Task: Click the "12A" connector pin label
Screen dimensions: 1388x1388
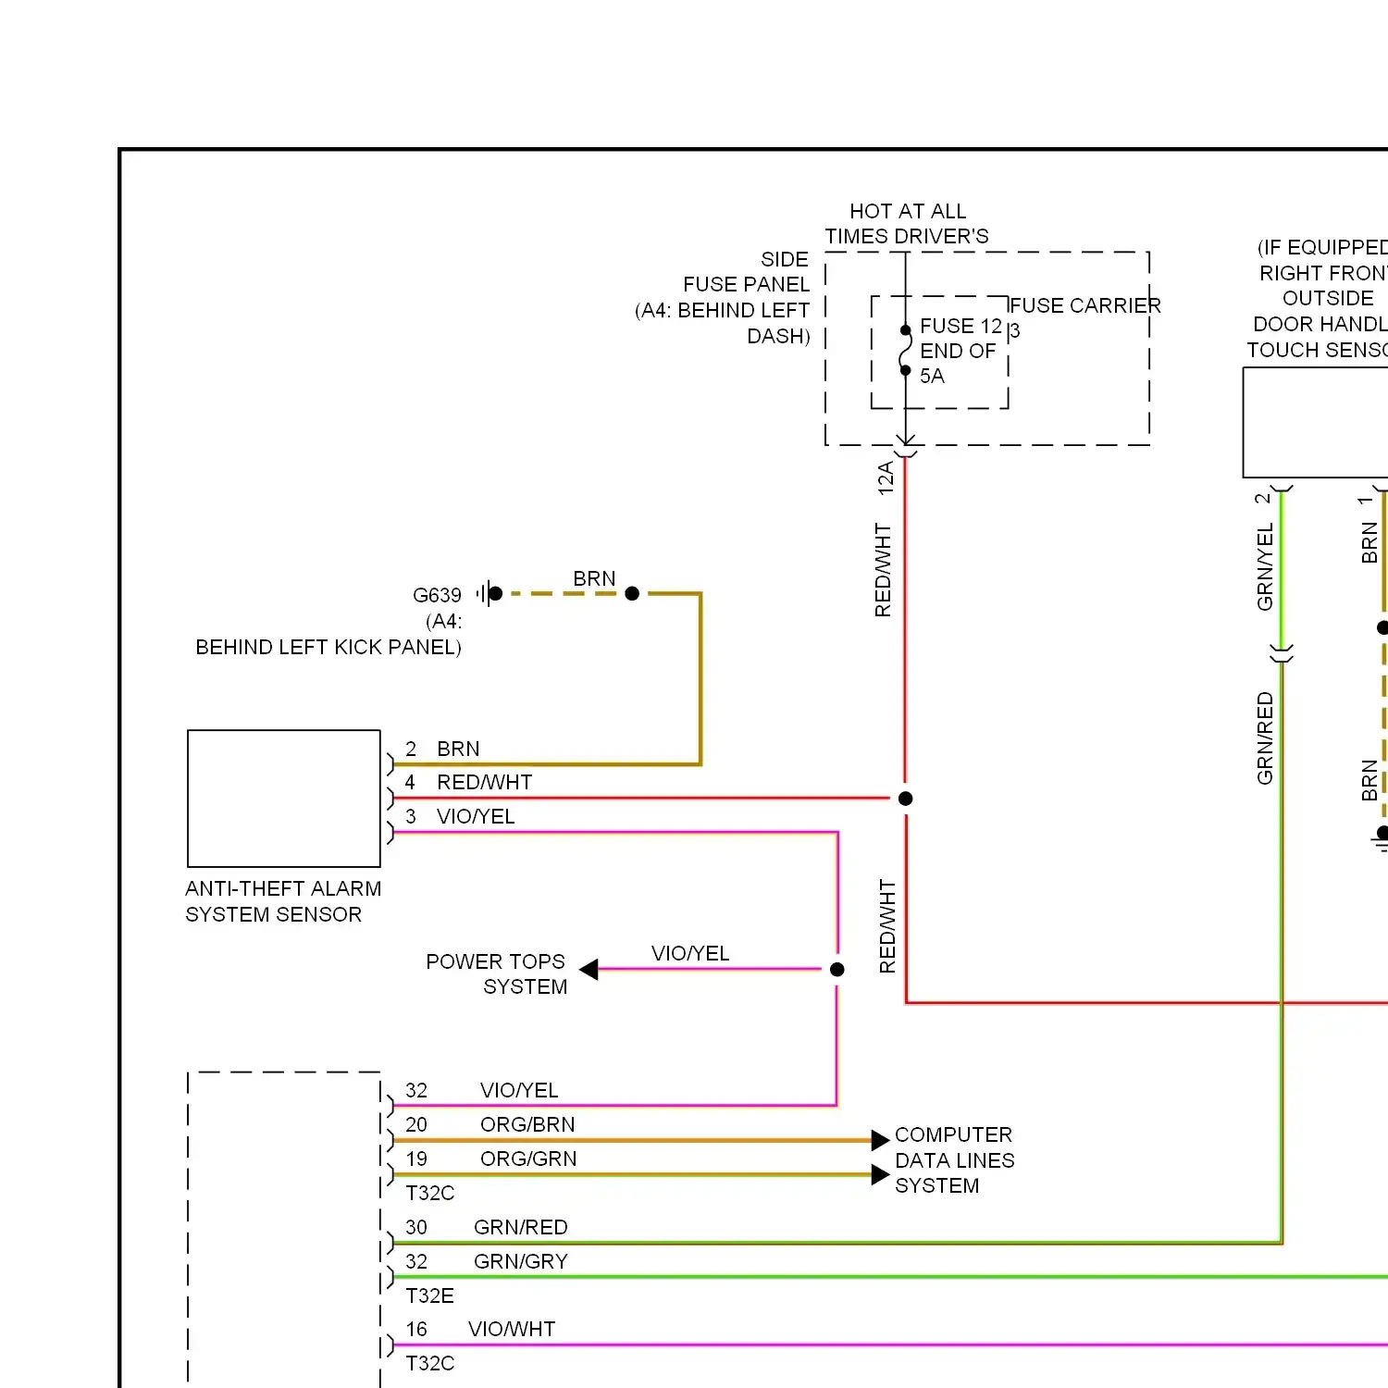Action: [x=886, y=477]
